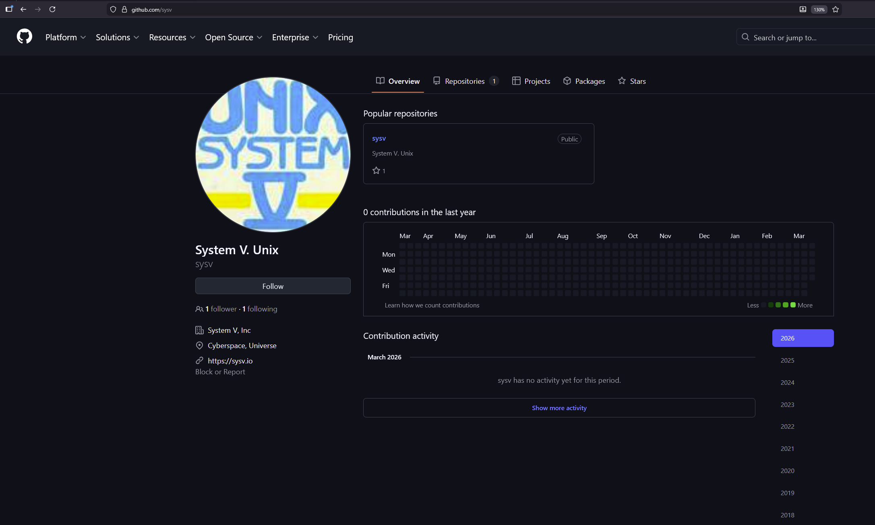This screenshot has height=525, width=875.
Task: Open the https://sysv.io link
Action: coord(230,361)
